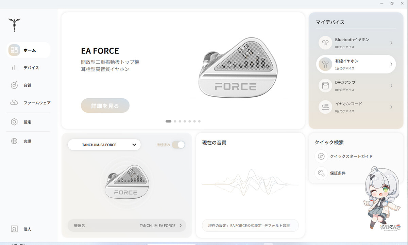Select the last banner carousel dot
408x245 pixels.
coord(199,121)
